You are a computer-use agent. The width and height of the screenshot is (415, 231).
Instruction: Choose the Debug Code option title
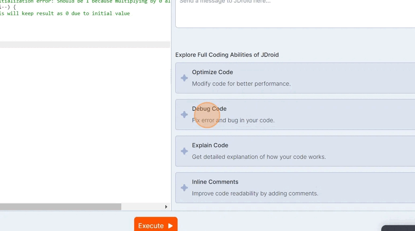[209, 109]
